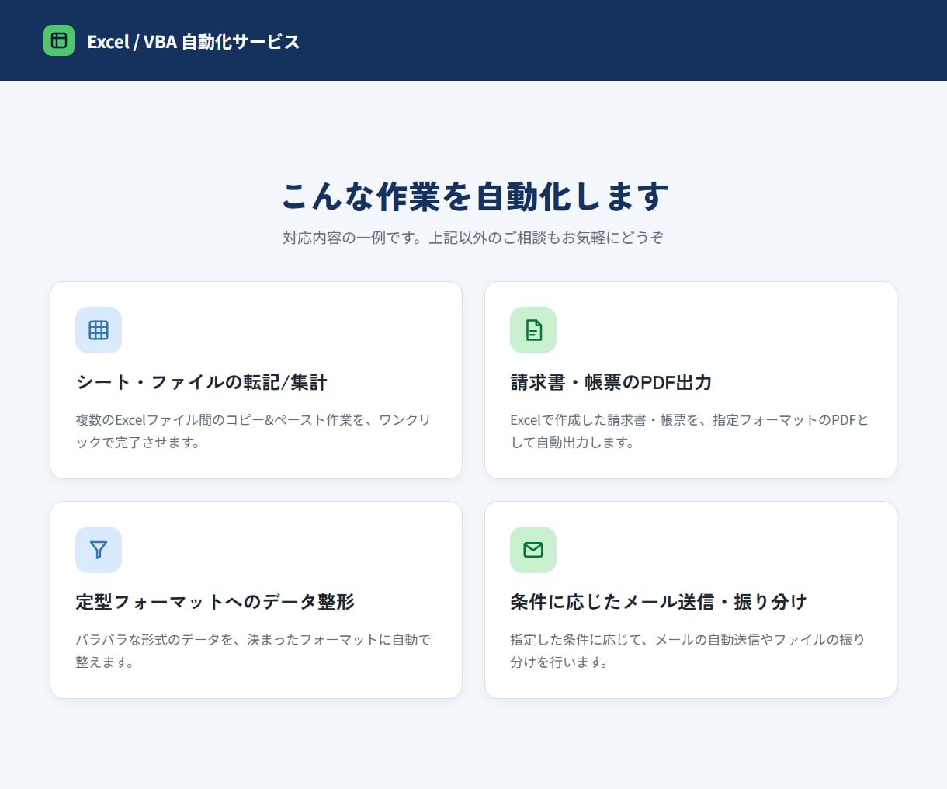Select the 請求書・帳票のPDF出力 card title
This screenshot has width=947, height=789.
click(611, 382)
